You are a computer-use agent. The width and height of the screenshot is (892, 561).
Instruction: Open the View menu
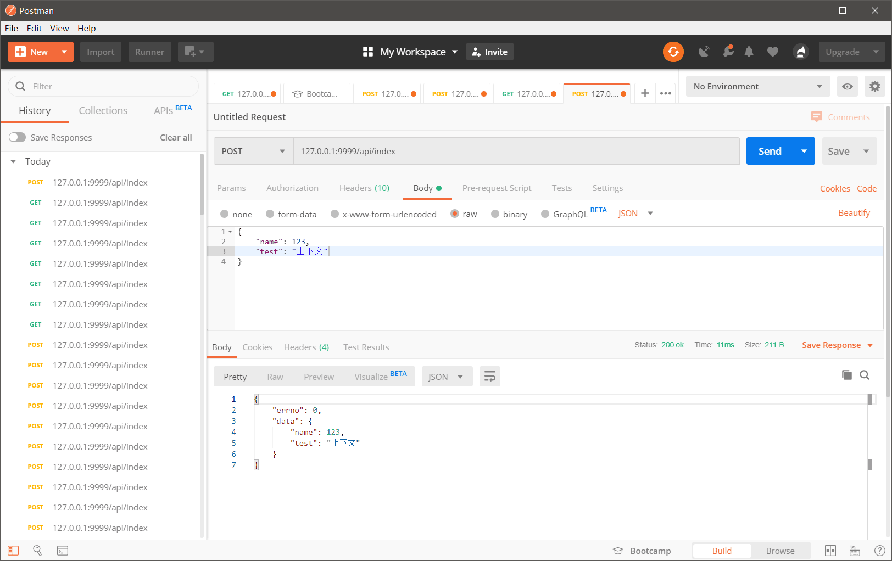click(x=59, y=28)
